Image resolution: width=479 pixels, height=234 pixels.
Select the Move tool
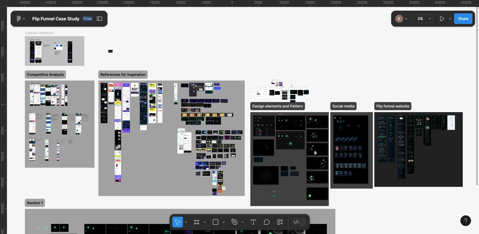(178, 222)
